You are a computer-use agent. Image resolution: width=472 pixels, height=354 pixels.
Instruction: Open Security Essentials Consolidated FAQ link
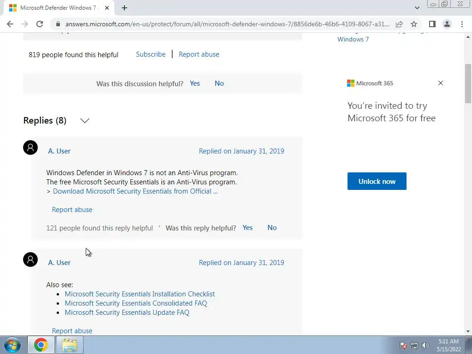[x=136, y=303]
